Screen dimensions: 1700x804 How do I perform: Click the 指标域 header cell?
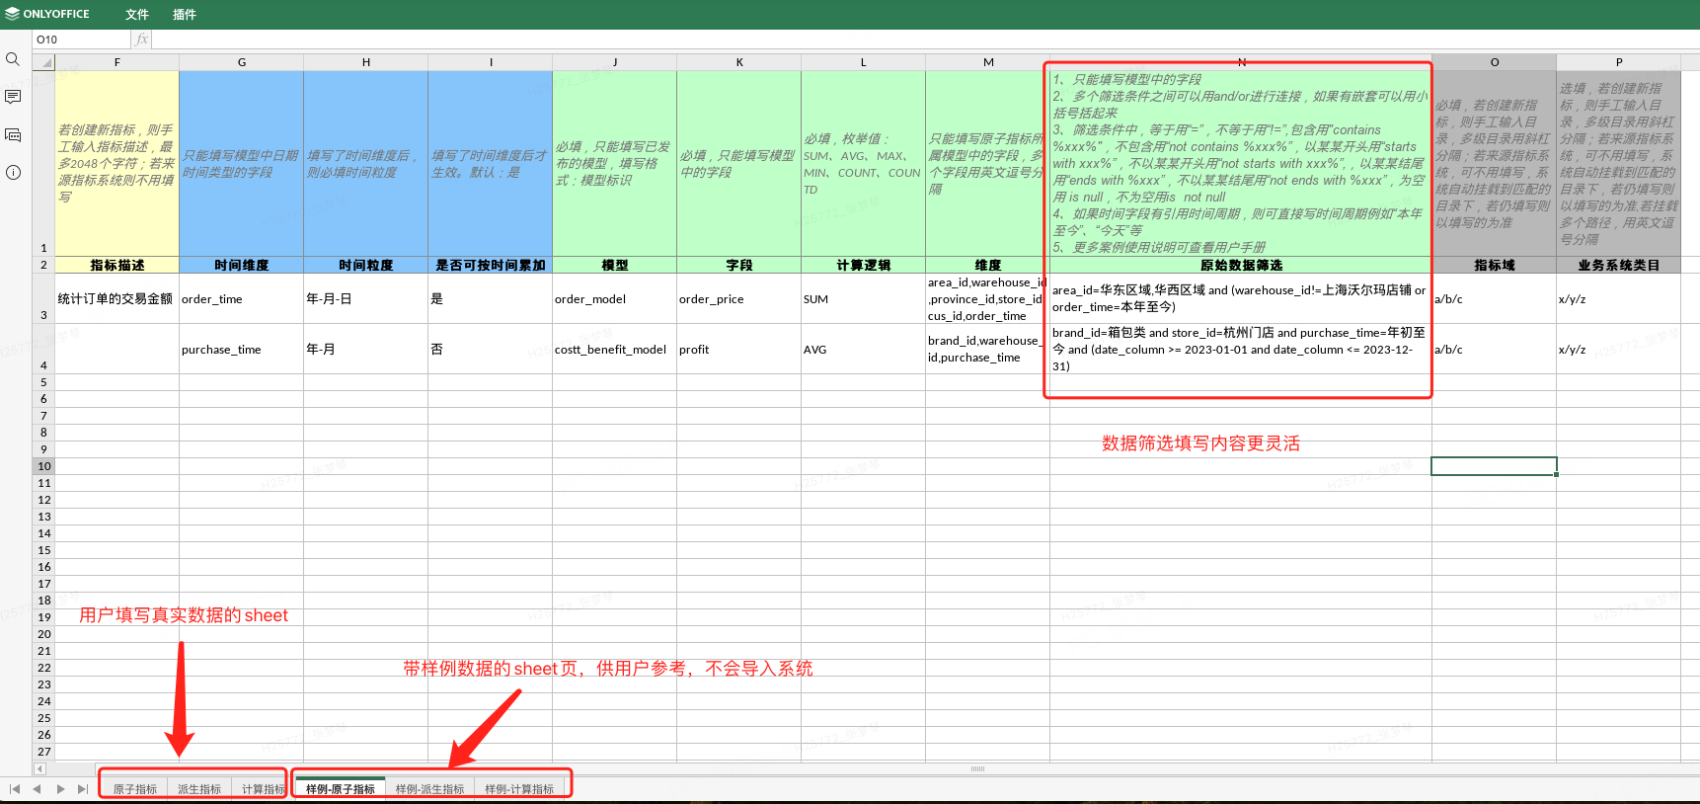[1495, 265]
